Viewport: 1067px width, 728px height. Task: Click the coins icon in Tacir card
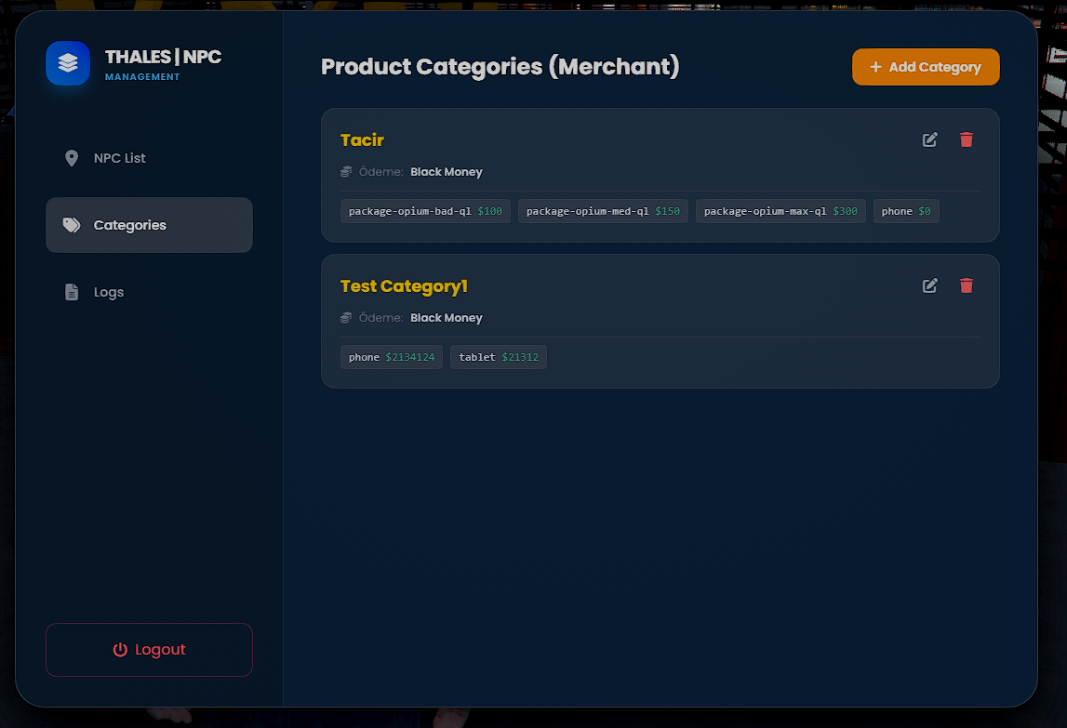point(346,172)
